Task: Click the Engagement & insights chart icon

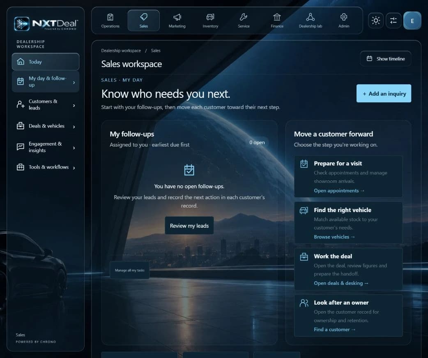Action: pyautogui.click(x=21, y=147)
